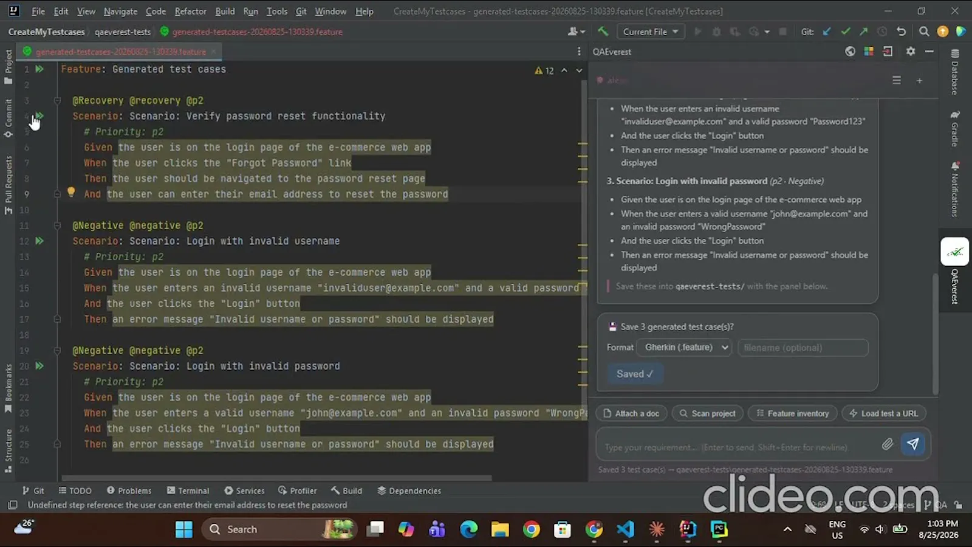Show Git history with the clock icon
Viewport: 972px width, 547px height.
click(882, 32)
